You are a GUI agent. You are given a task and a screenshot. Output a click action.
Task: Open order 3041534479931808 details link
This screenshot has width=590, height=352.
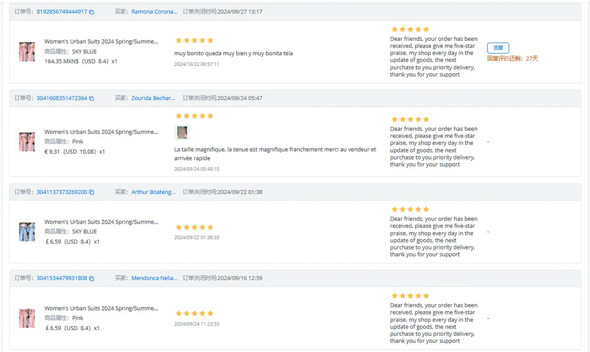click(x=62, y=278)
